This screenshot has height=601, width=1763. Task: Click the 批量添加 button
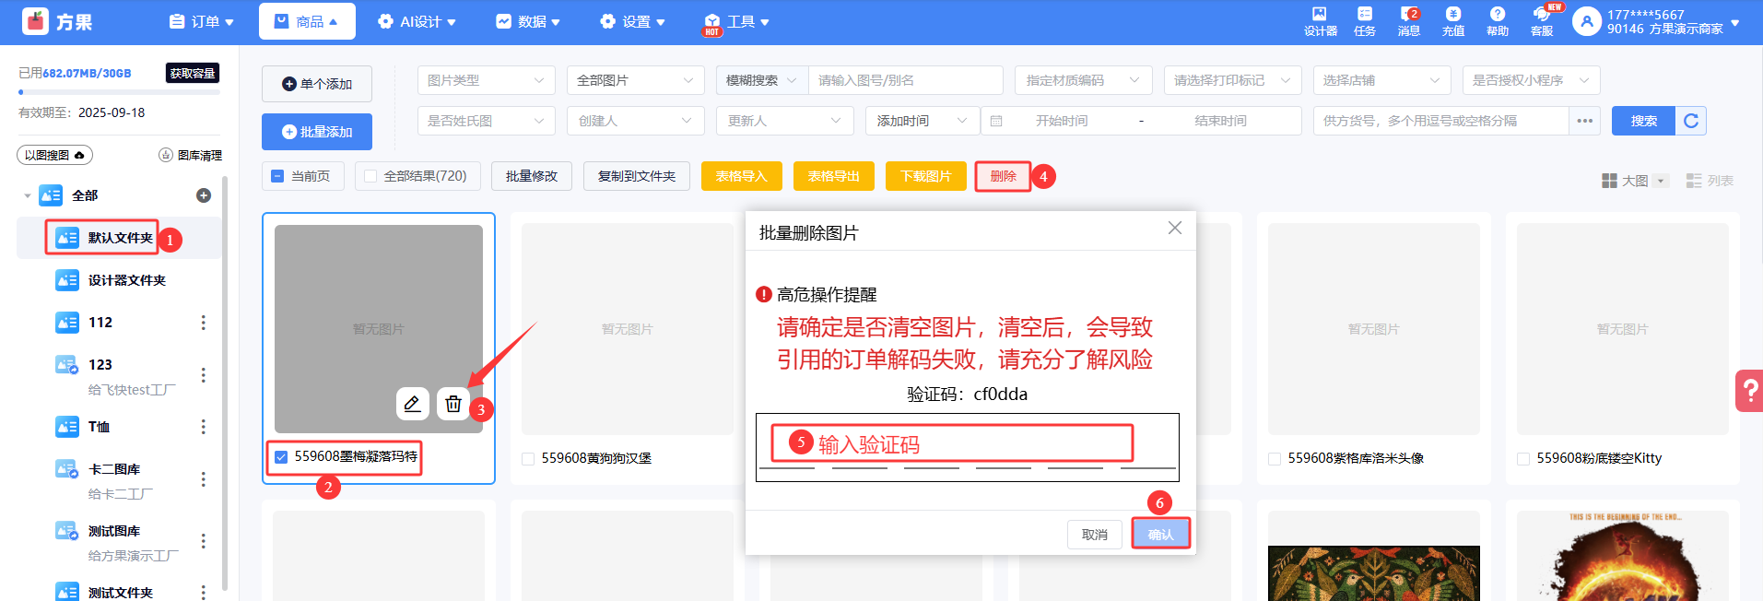coord(317,132)
